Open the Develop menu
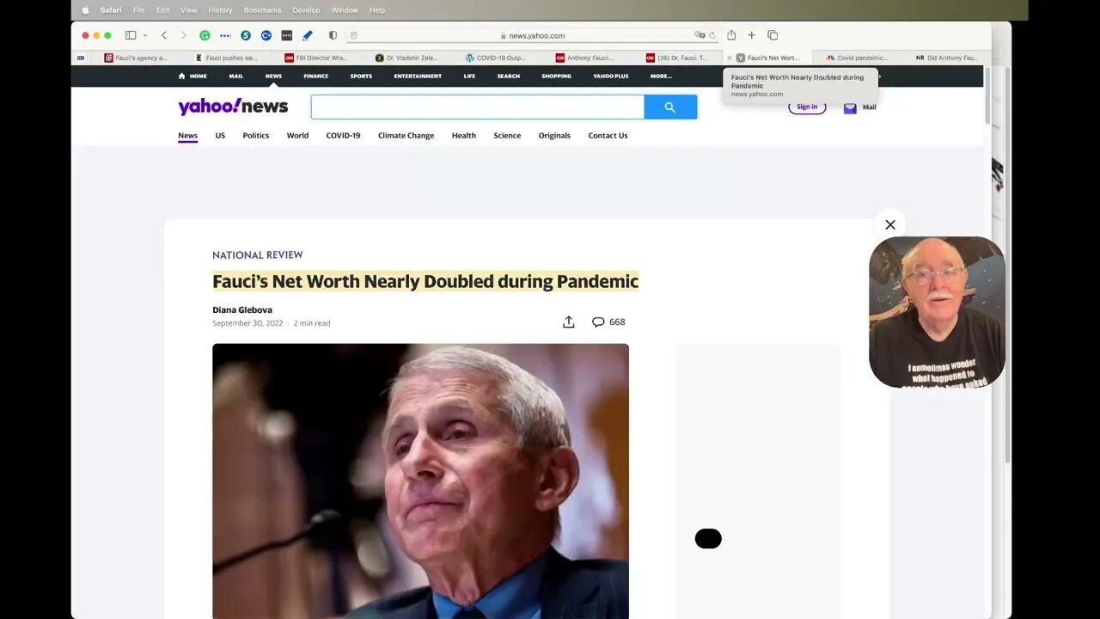 coord(306,10)
